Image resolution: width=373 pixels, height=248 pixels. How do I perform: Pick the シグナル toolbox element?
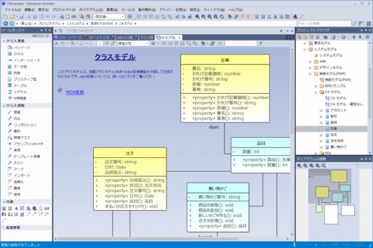point(17,92)
